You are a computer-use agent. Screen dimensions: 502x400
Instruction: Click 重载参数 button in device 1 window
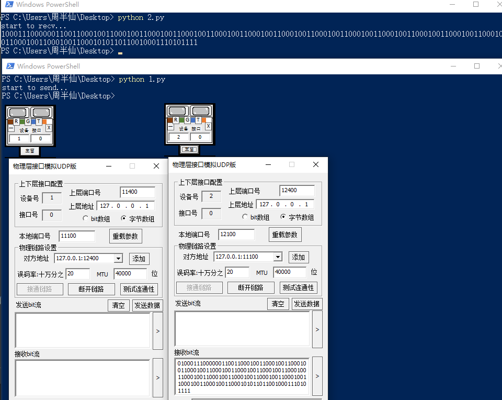[125, 236]
